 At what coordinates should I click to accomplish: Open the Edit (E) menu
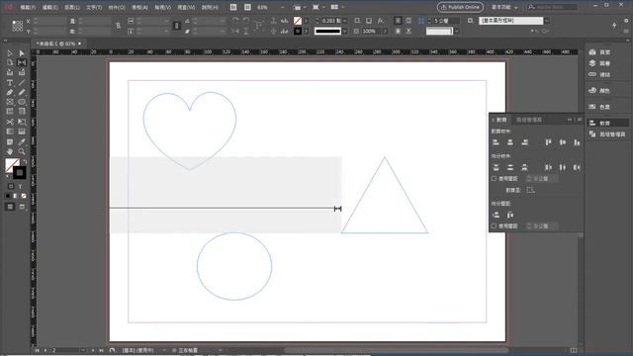coord(50,7)
